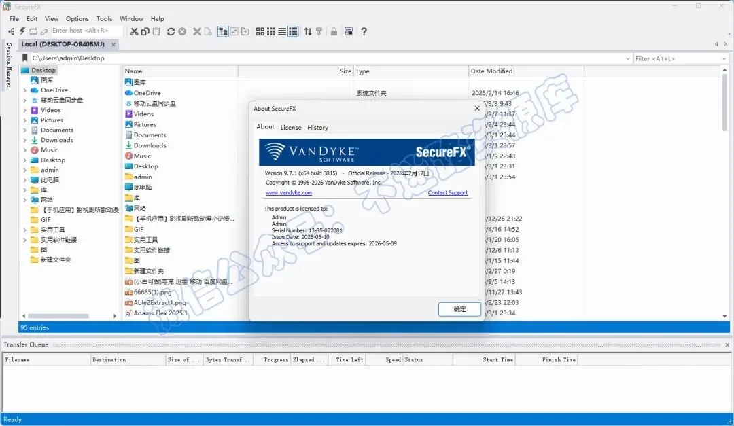Close the Transfer Queue panel
Viewport: 734px width, 426px height.
(x=727, y=344)
